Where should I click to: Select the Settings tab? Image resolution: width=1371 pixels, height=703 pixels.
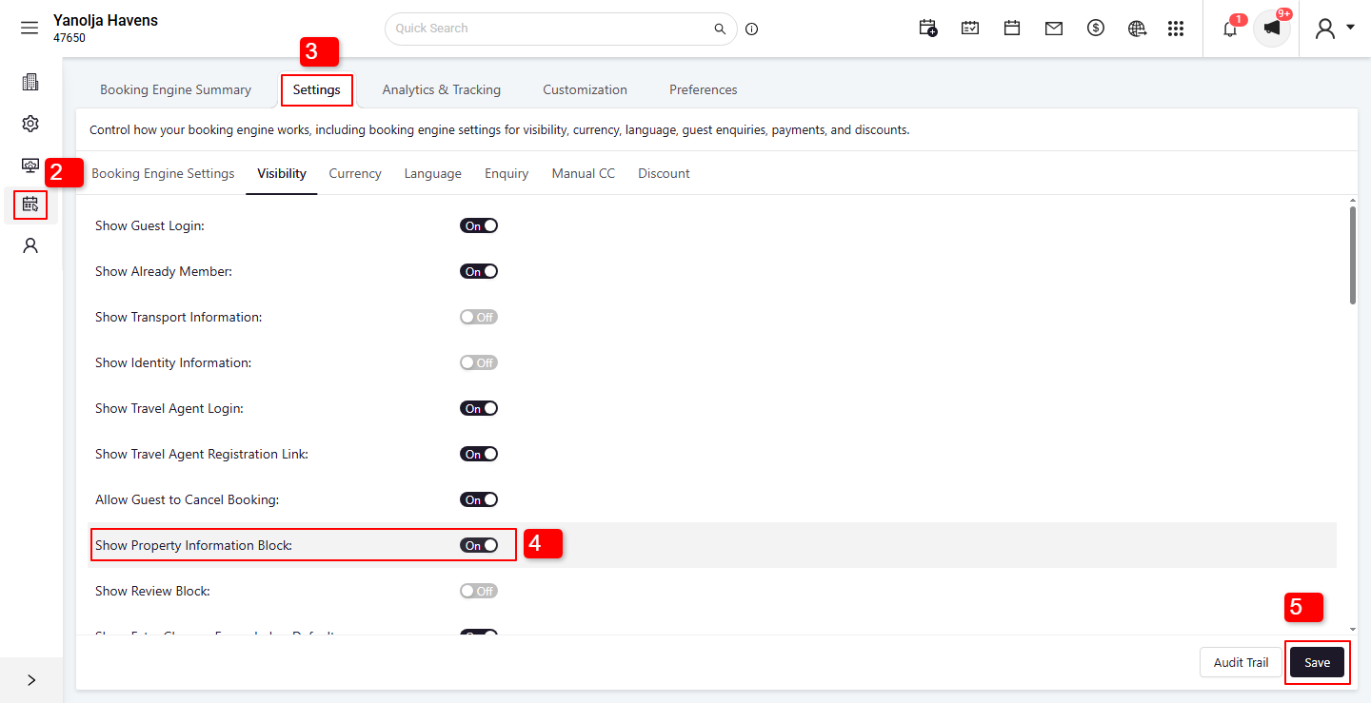pos(316,89)
